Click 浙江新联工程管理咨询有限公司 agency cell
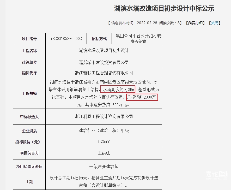This screenshot has width=231, height=190. pyautogui.click(x=104, y=73)
